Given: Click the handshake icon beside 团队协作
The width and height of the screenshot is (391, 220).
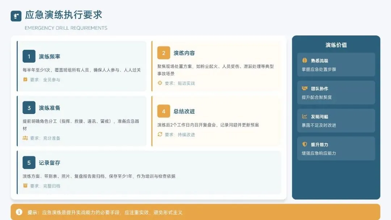Looking at the screenshot, I should (304, 88).
